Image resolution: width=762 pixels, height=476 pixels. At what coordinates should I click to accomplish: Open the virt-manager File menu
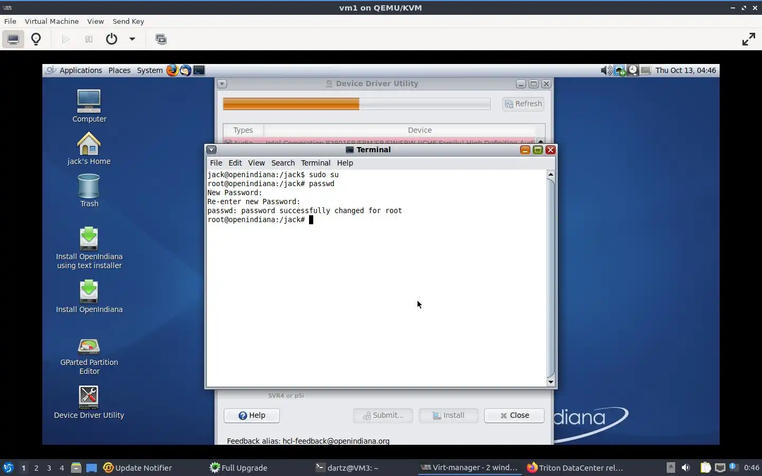(x=10, y=21)
